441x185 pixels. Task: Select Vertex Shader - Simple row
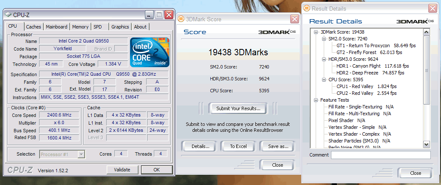tap(357, 127)
